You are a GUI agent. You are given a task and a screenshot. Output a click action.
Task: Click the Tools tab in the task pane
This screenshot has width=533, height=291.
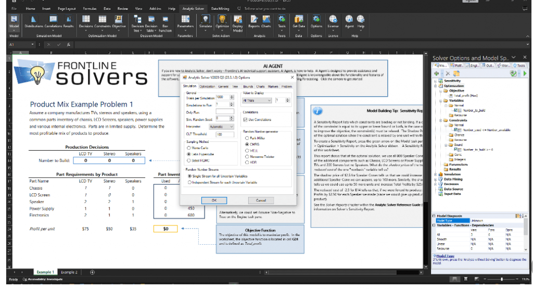[x=519, y=65]
